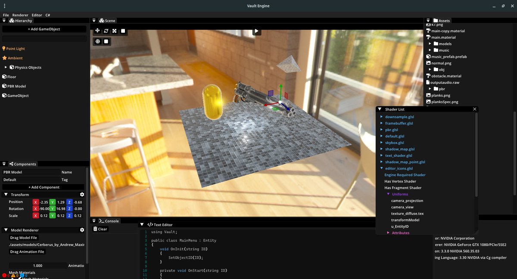Select the translate (move) gizmo tool
Screen dimensions: 517x279
click(x=97, y=31)
